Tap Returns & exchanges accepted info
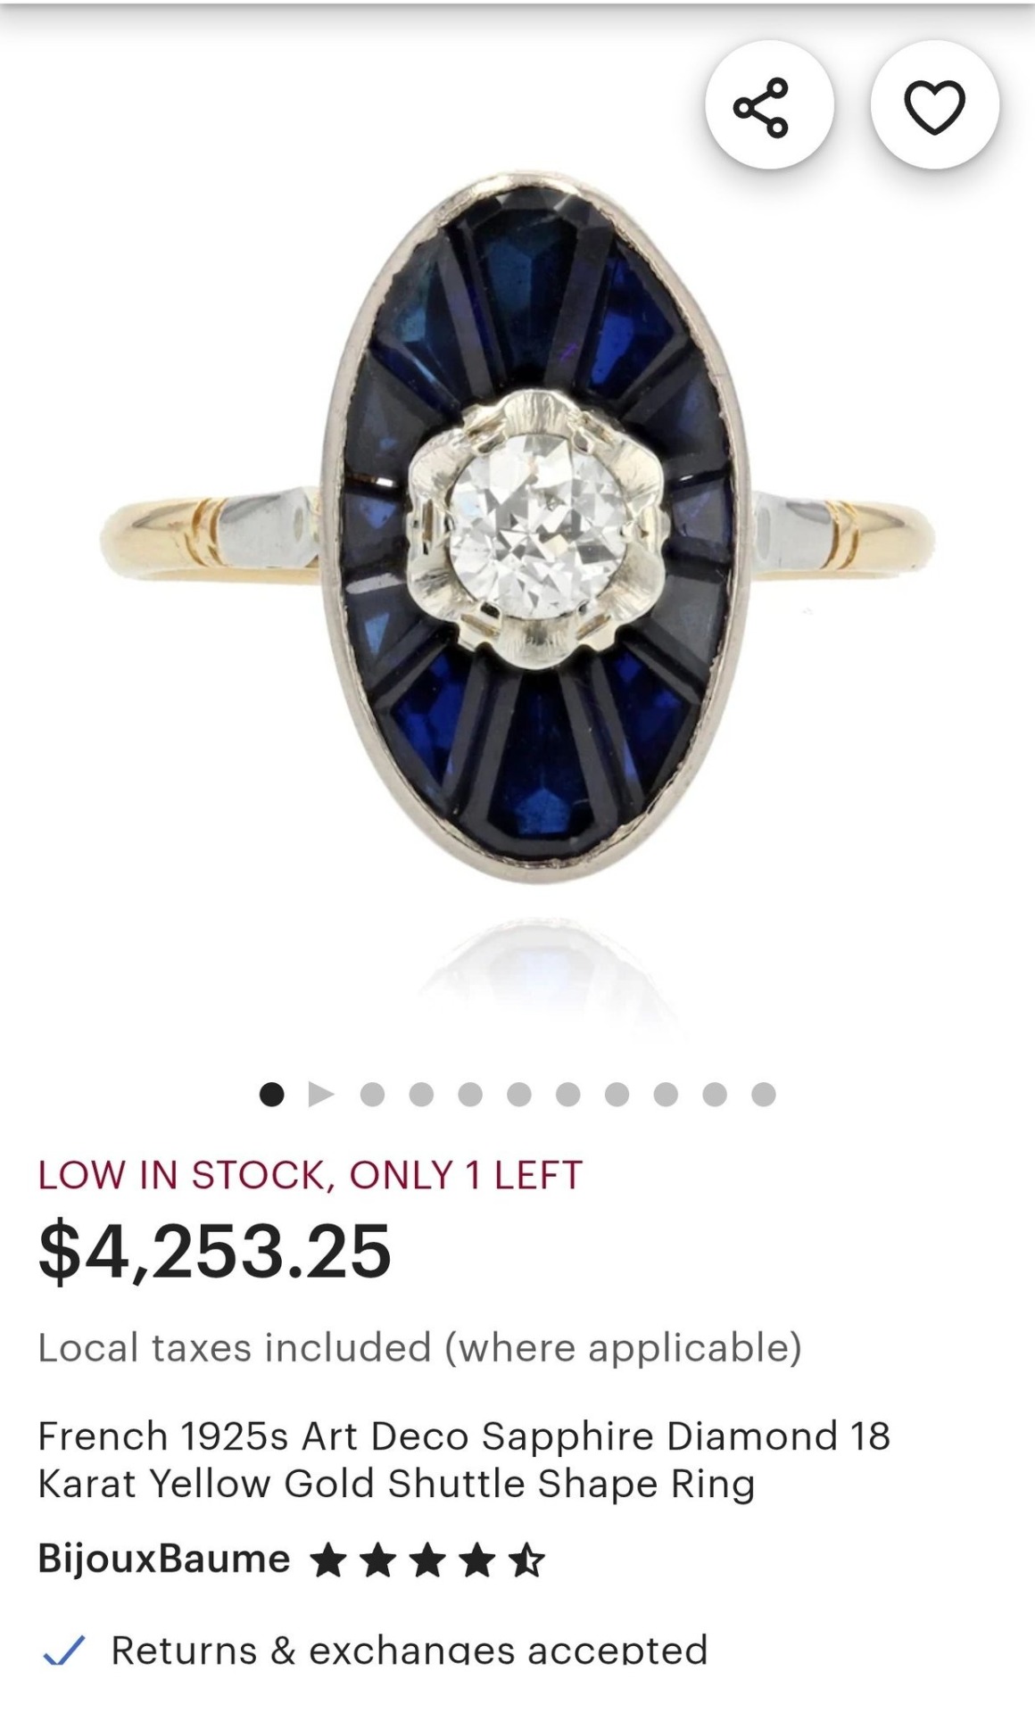 point(410,1650)
